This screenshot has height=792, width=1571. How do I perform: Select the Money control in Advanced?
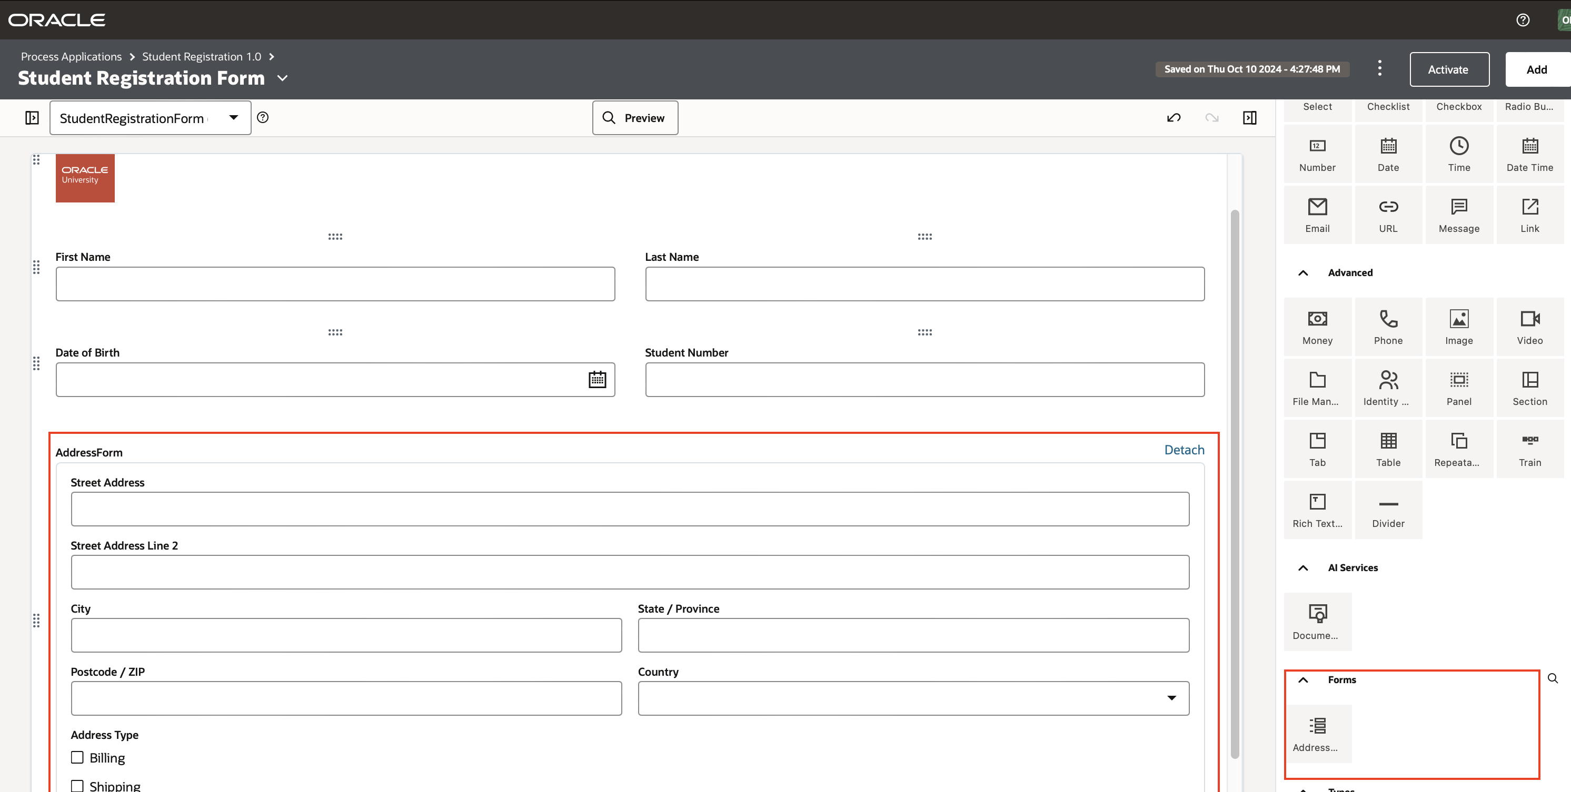click(1317, 327)
